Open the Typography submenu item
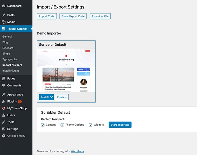 [x=10, y=59]
